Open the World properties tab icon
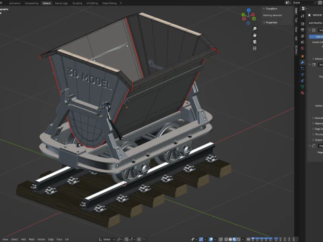The width and height of the screenshot is (323, 242). pyautogui.click(x=303, y=48)
